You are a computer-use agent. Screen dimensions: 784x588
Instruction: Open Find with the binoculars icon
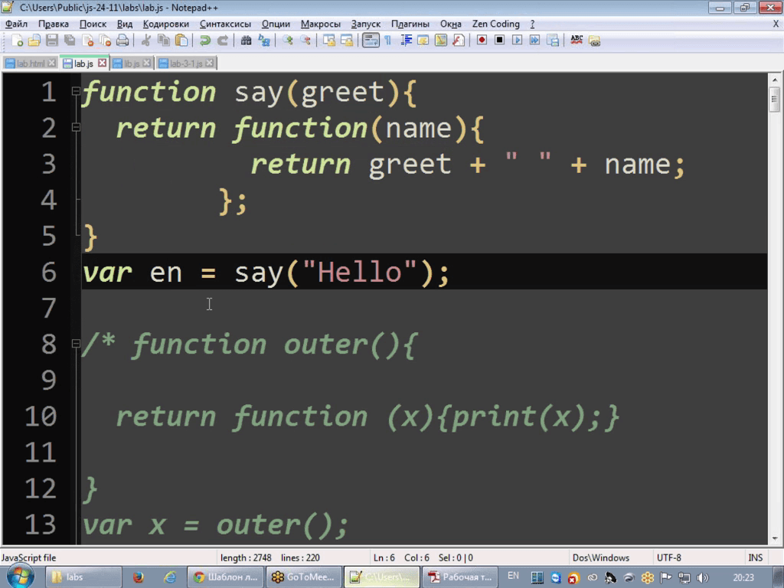pos(246,41)
